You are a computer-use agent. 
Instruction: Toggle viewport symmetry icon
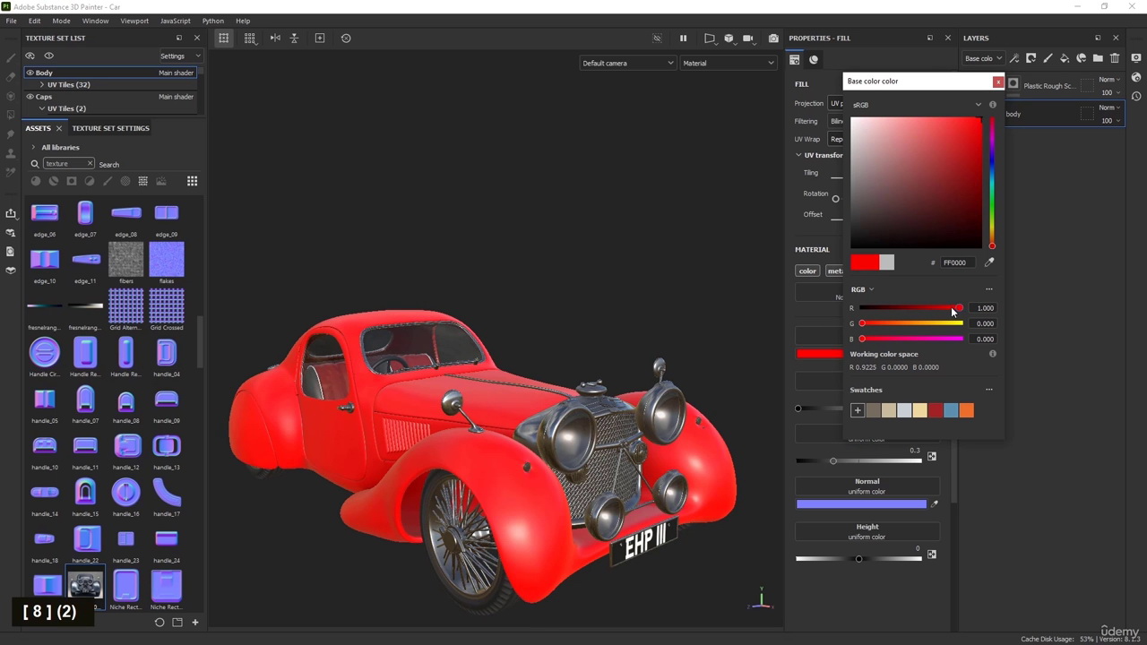pyautogui.click(x=275, y=38)
